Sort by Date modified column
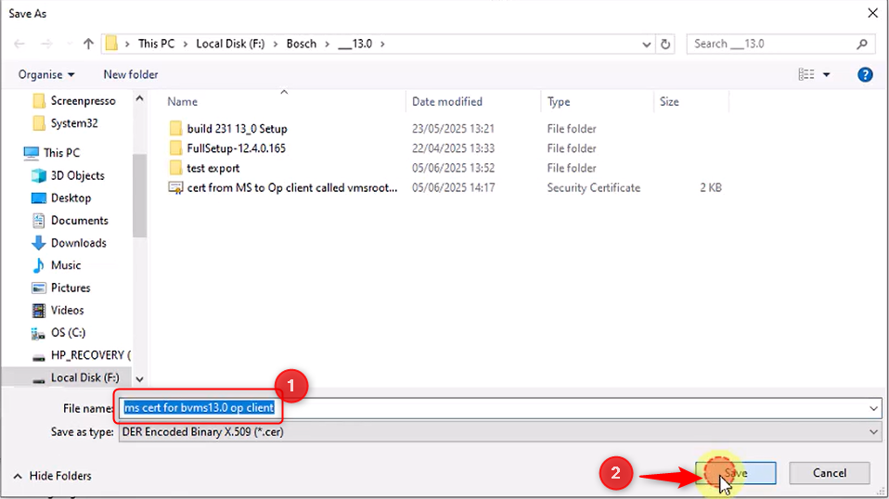 click(x=446, y=102)
